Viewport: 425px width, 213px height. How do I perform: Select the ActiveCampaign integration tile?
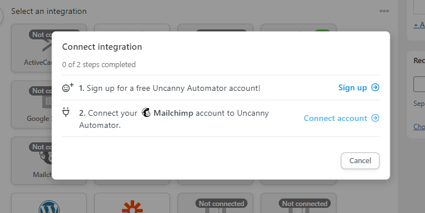coord(31,48)
